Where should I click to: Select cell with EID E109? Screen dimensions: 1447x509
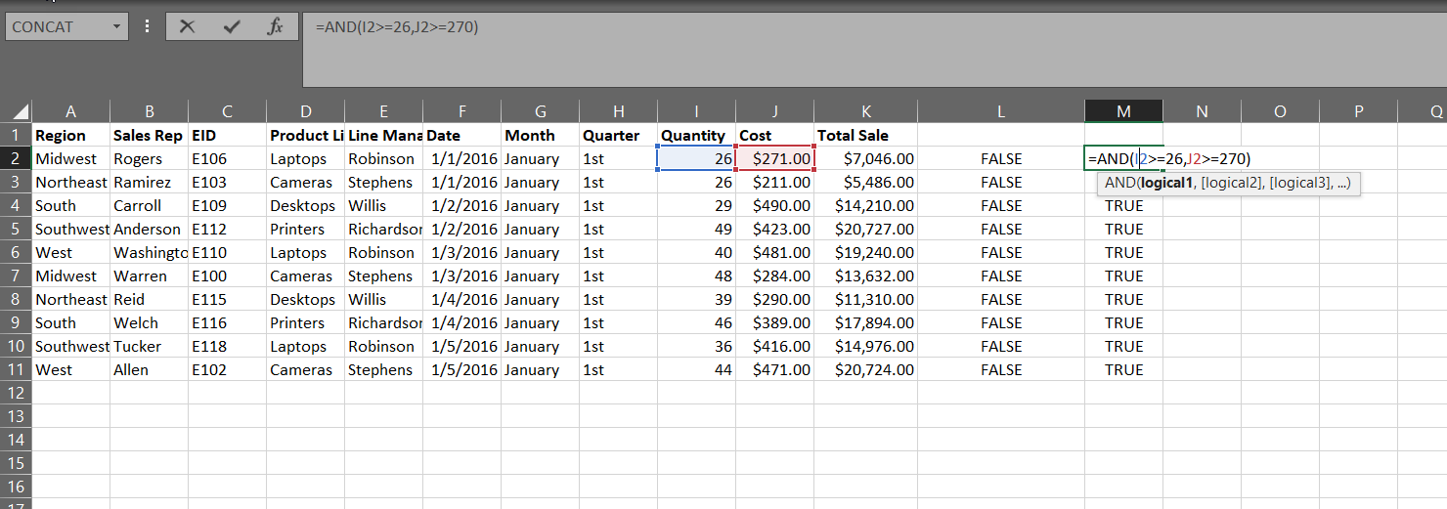coord(227,206)
